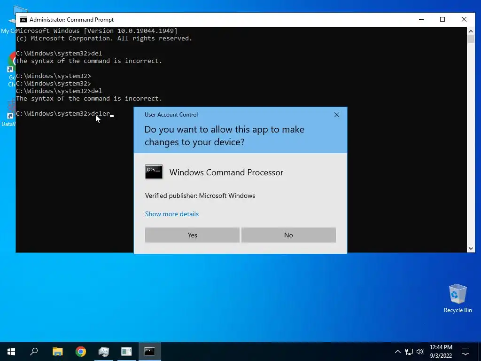Viewport: 481px width, 361px height.
Task: Click the Windows Command Processor icon in dialog
Action: tap(154, 172)
